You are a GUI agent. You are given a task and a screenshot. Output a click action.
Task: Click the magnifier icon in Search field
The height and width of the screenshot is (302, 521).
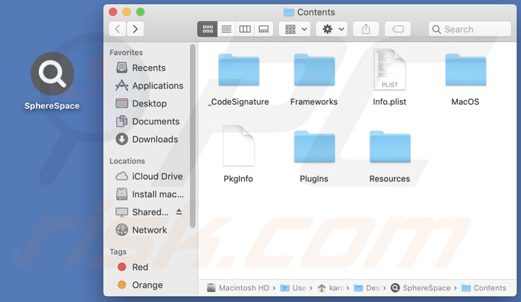tap(437, 30)
